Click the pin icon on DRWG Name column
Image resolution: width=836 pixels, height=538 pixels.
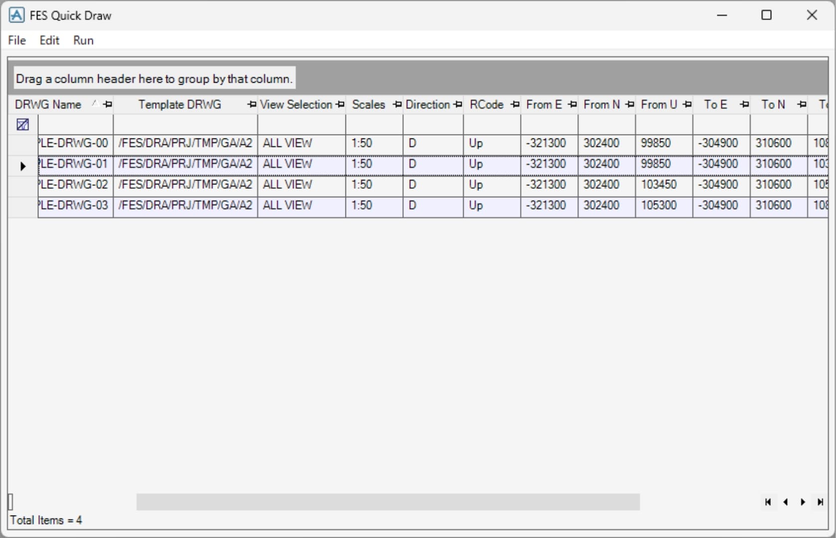(107, 105)
